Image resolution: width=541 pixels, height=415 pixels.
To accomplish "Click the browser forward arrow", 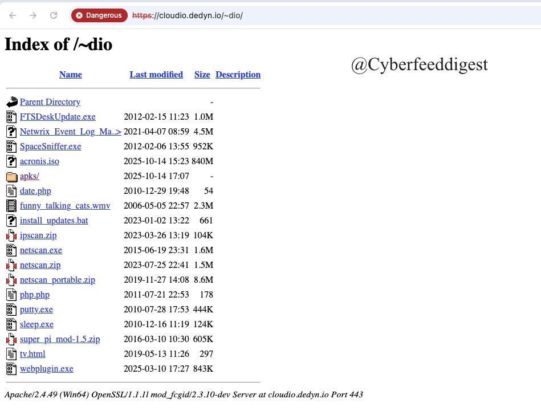I will [x=32, y=15].
